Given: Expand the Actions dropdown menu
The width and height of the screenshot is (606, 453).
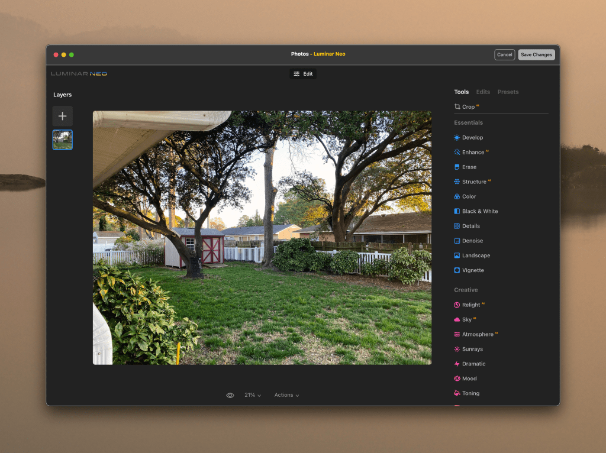Looking at the screenshot, I should pos(286,396).
